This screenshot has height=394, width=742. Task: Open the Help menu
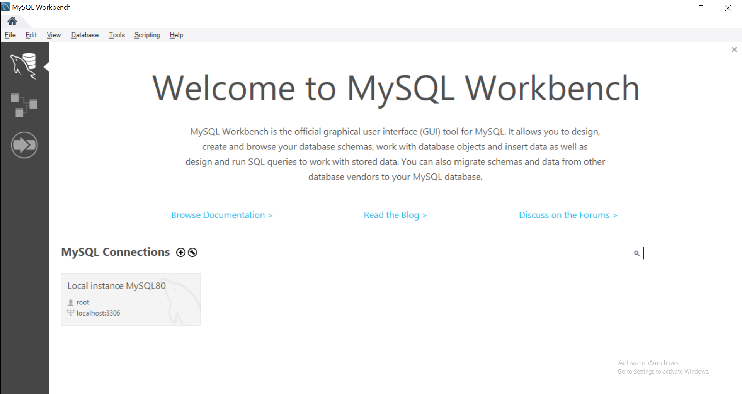pos(176,35)
